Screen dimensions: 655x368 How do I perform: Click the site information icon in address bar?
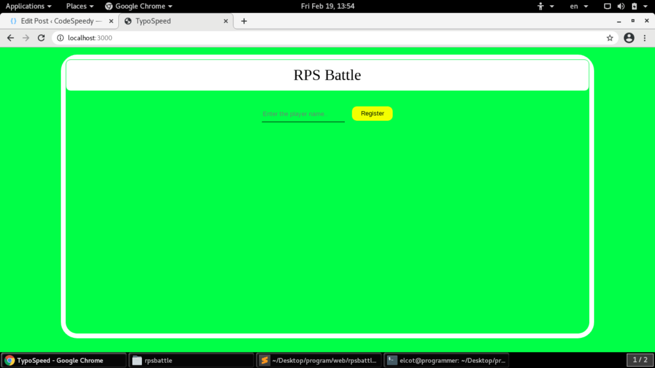[x=59, y=38]
